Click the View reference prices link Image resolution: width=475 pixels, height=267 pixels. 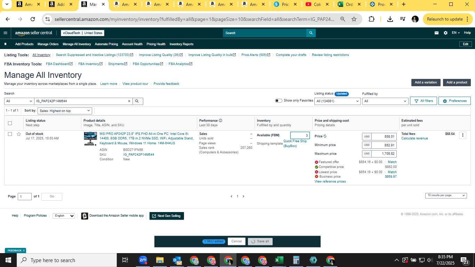[330, 181]
